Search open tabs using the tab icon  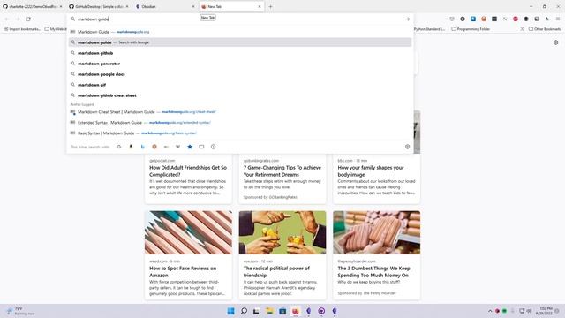click(x=201, y=147)
